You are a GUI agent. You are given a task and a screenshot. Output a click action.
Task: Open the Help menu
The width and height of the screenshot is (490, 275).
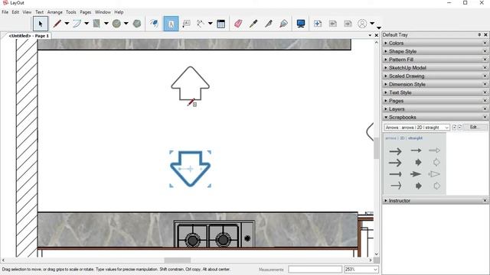[119, 12]
